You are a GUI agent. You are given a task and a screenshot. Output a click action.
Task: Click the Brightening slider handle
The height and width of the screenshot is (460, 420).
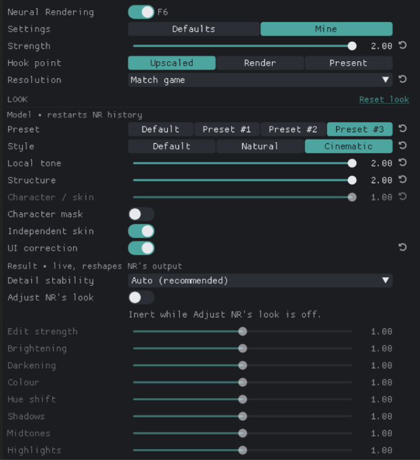243,348
